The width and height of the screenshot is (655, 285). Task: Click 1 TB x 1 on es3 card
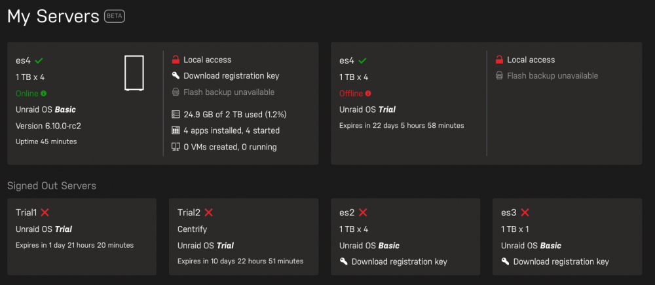pyautogui.click(x=515, y=229)
